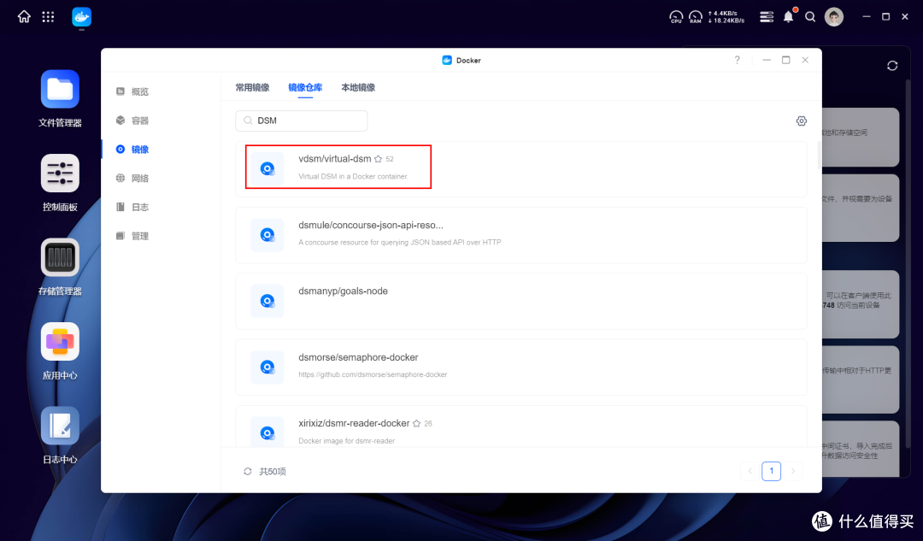Click the xirixiz/dsmr-reader-docker image icon

click(267, 433)
